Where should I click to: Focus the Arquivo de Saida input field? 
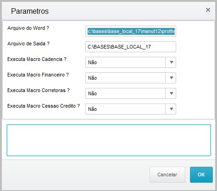(x=131, y=47)
